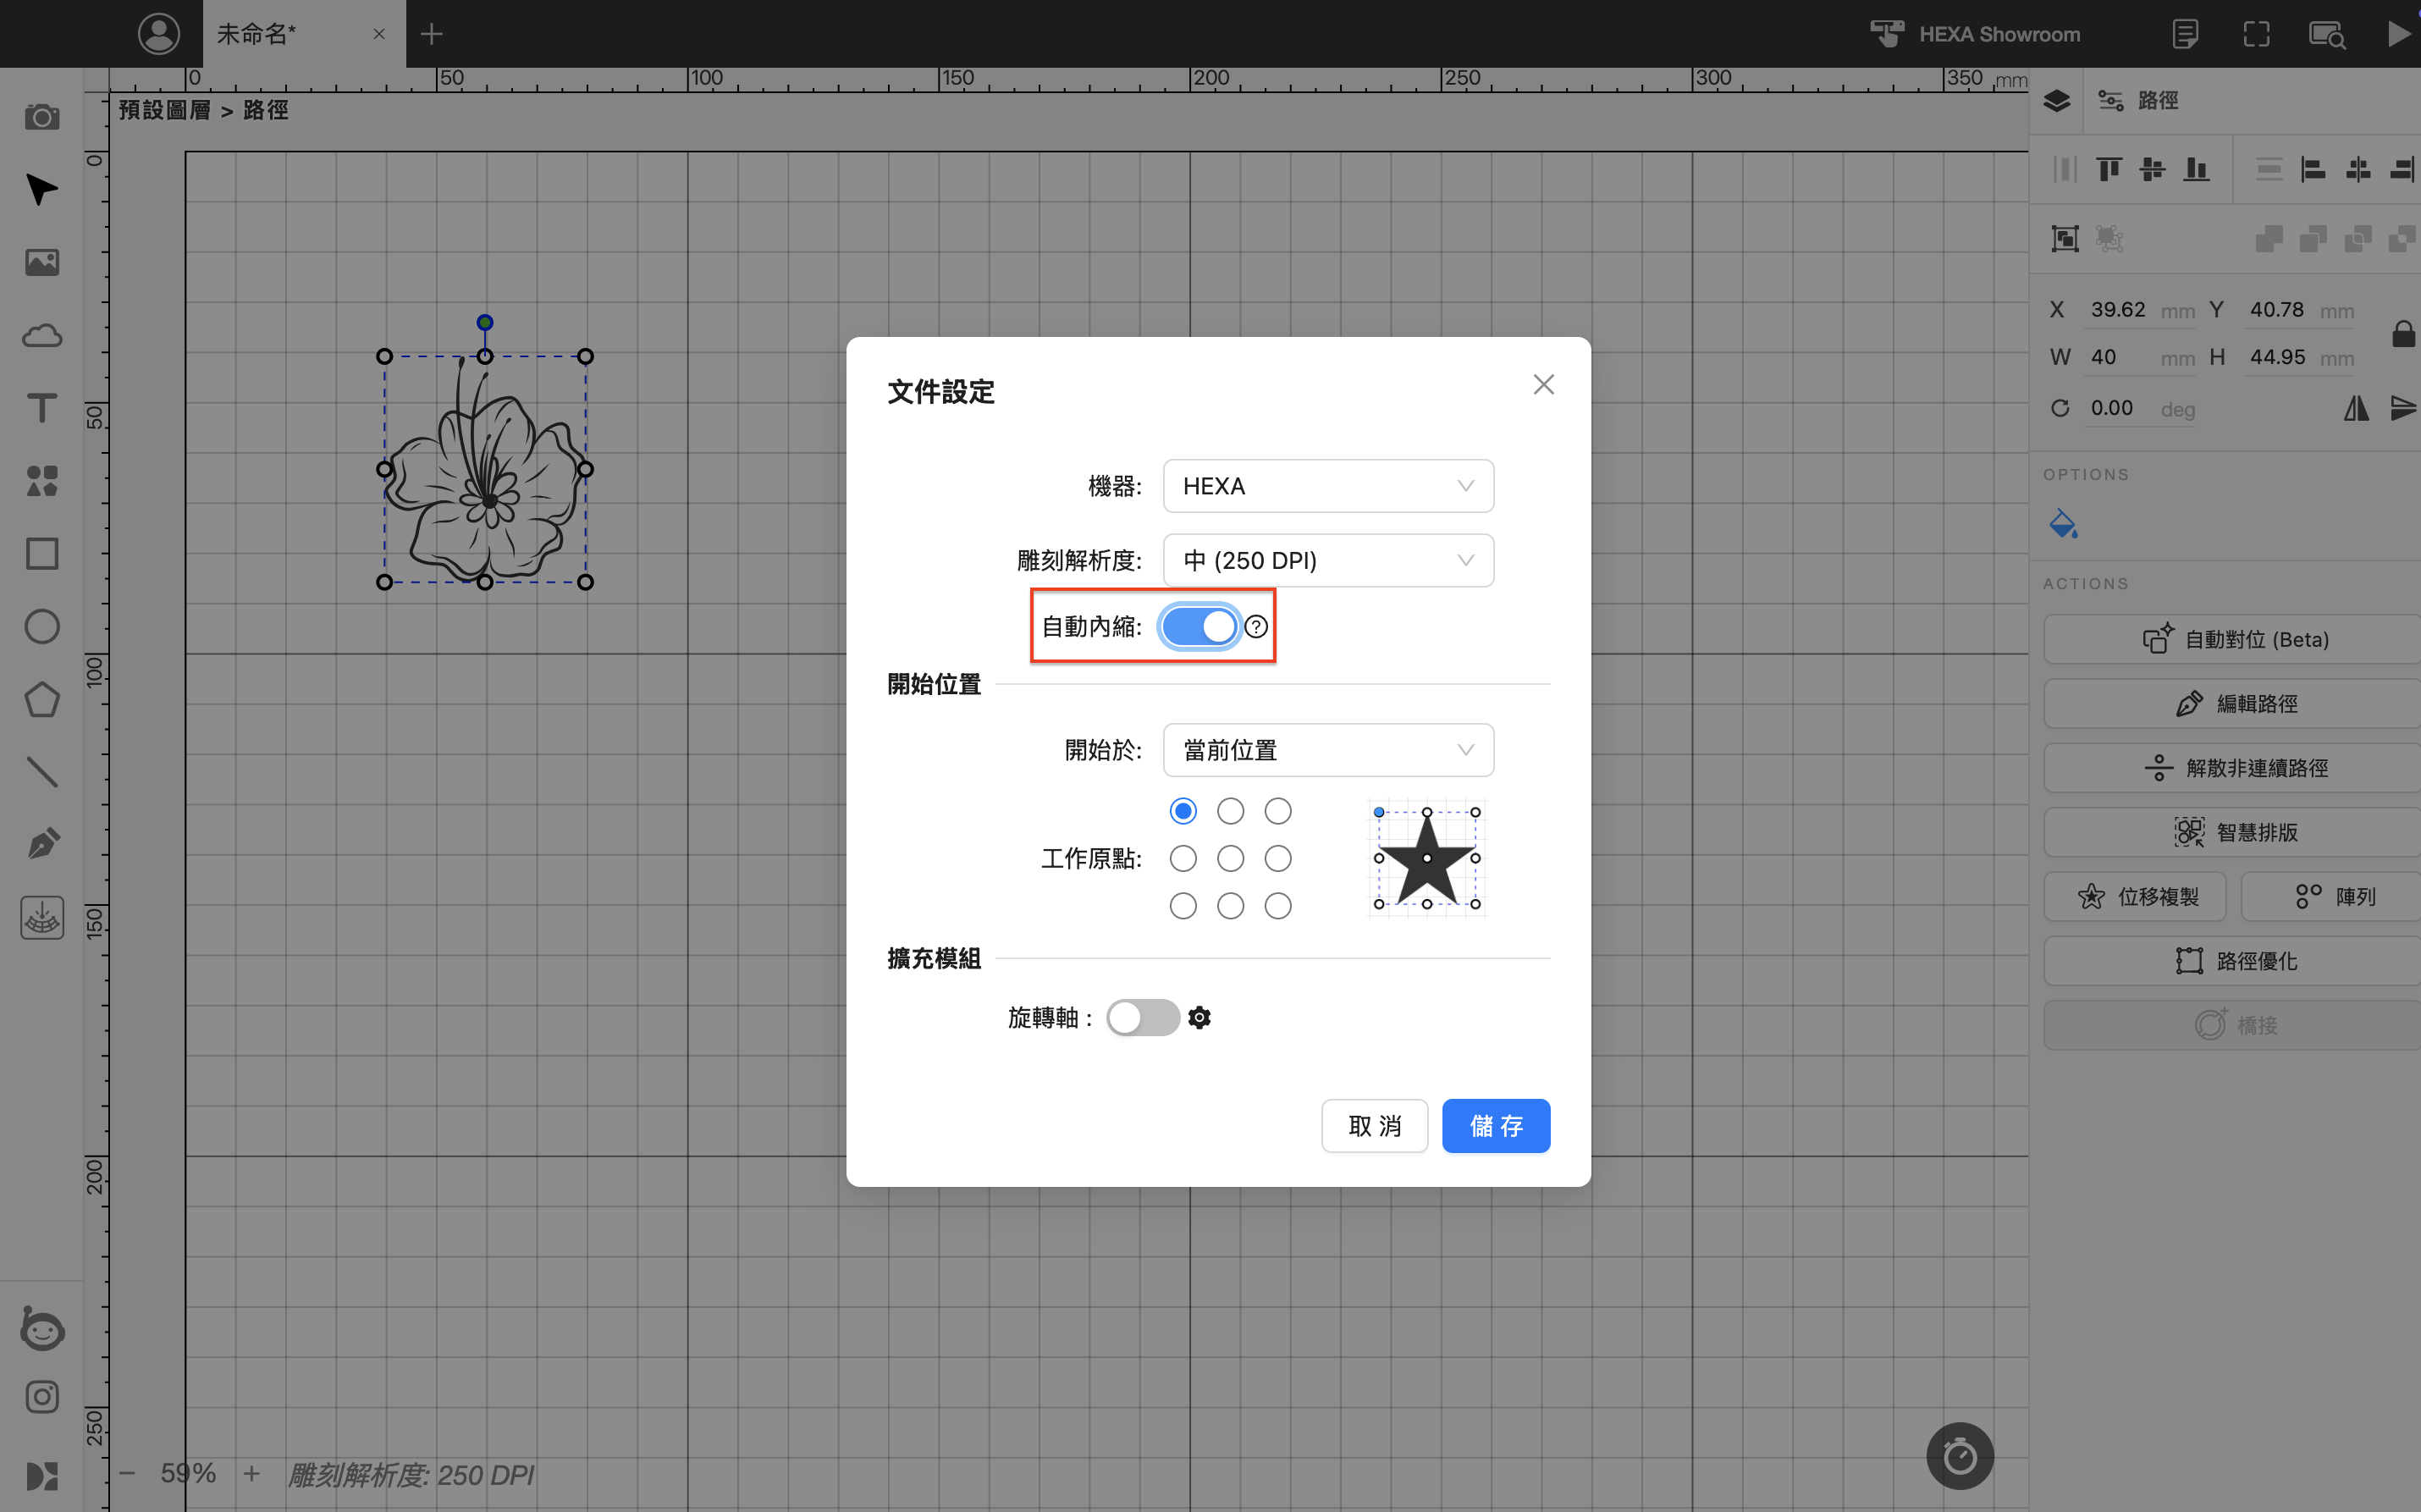Open the image import tool
The width and height of the screenshot is (2421, 1512).
click(x=42, y=262)
